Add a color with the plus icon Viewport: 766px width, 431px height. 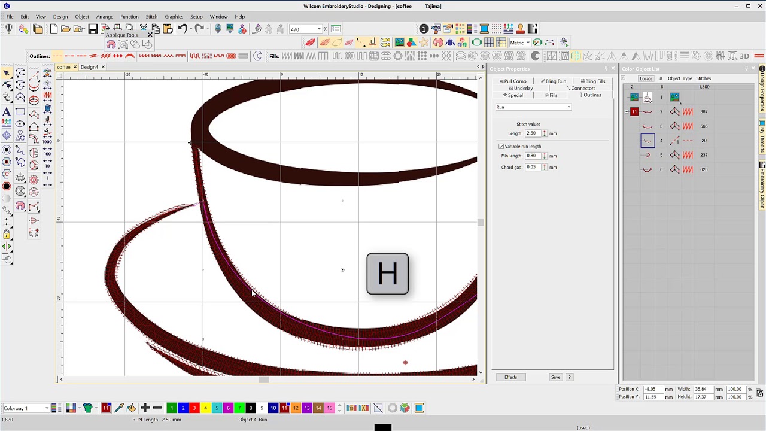point(145,408)
